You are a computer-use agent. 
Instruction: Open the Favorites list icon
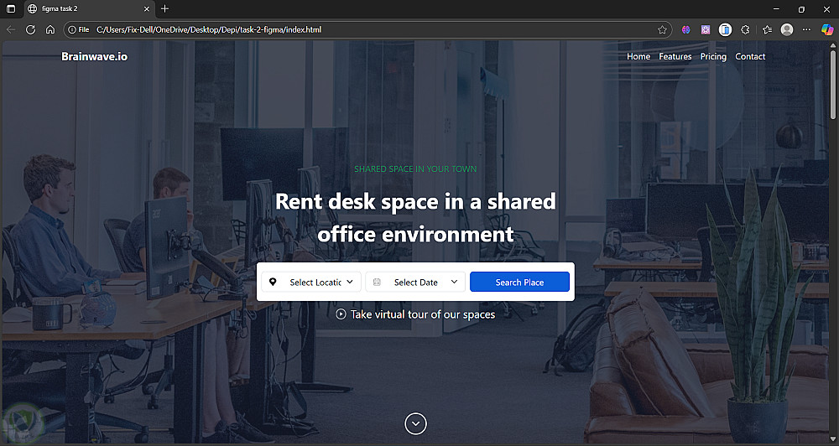768,30
